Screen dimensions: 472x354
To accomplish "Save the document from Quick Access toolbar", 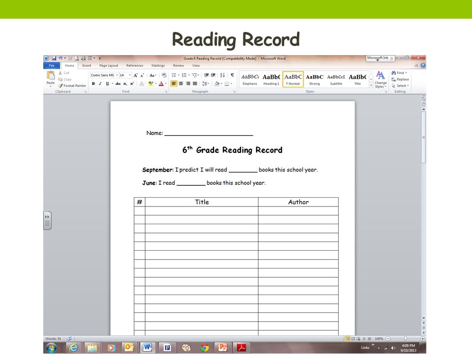I will coord(54,58).
